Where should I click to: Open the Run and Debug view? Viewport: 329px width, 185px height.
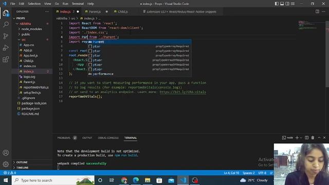coord(6,48)
